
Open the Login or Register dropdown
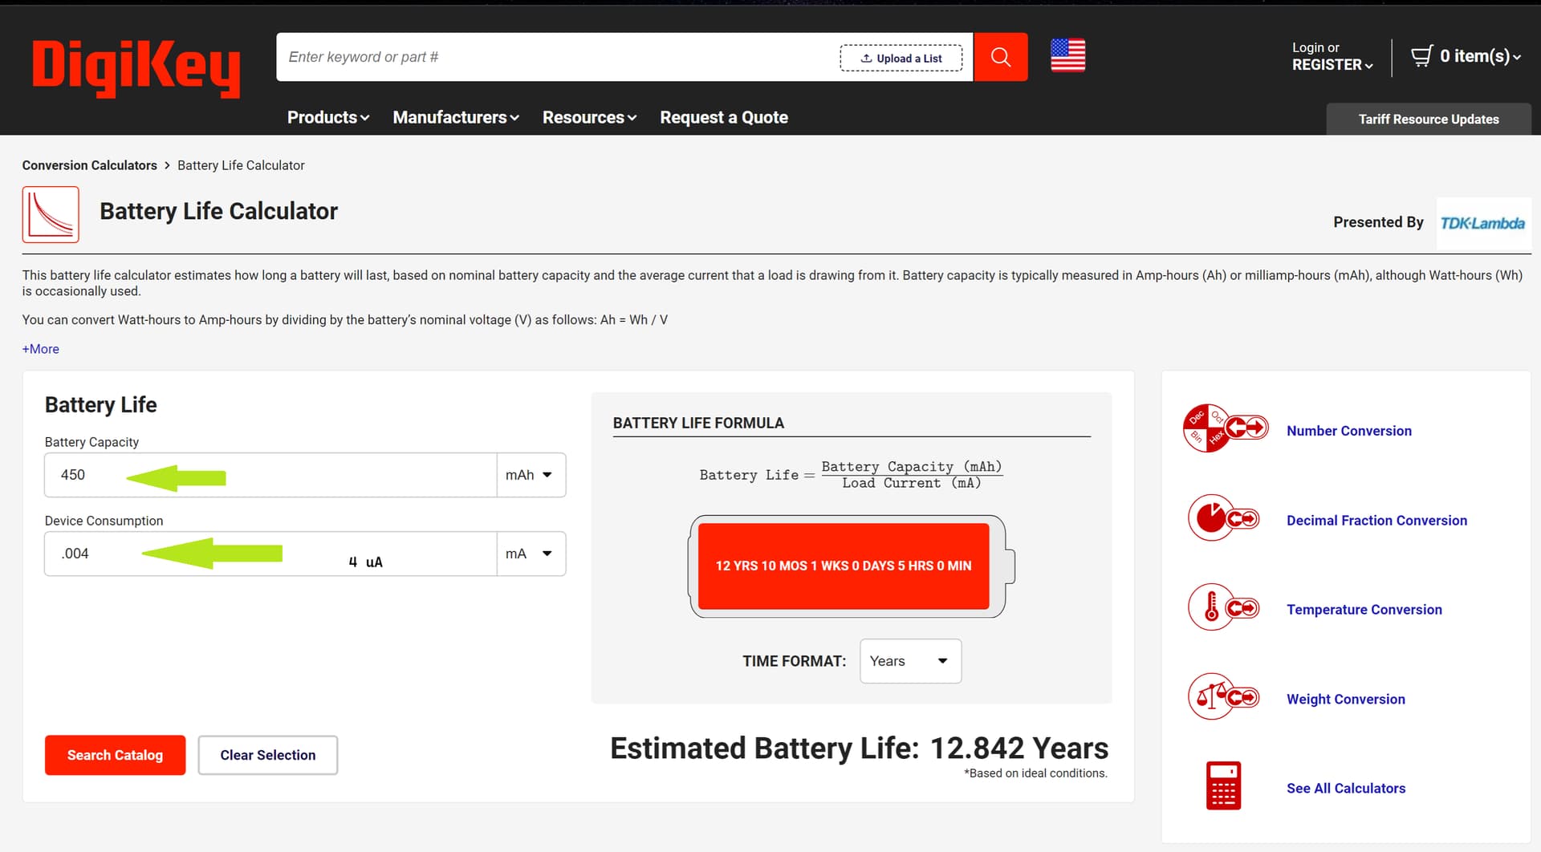(1332, 56)
